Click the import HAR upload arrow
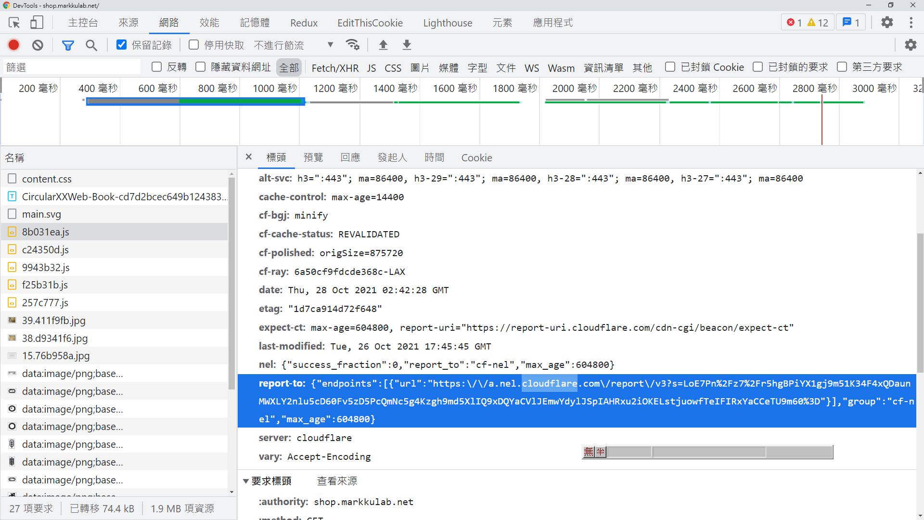This screenshot has width=924, height=520. (x=383, y=45)
